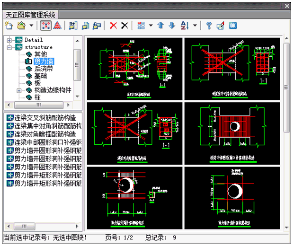Click the 当前选中记录号 status text
Image resolution: width=294 pixels, height=246 pixels.
click(45, 237)
